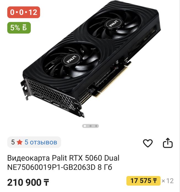The image size is (180, 192).
Task: Click the red star rating icon
Action: (x=20, y=142)
